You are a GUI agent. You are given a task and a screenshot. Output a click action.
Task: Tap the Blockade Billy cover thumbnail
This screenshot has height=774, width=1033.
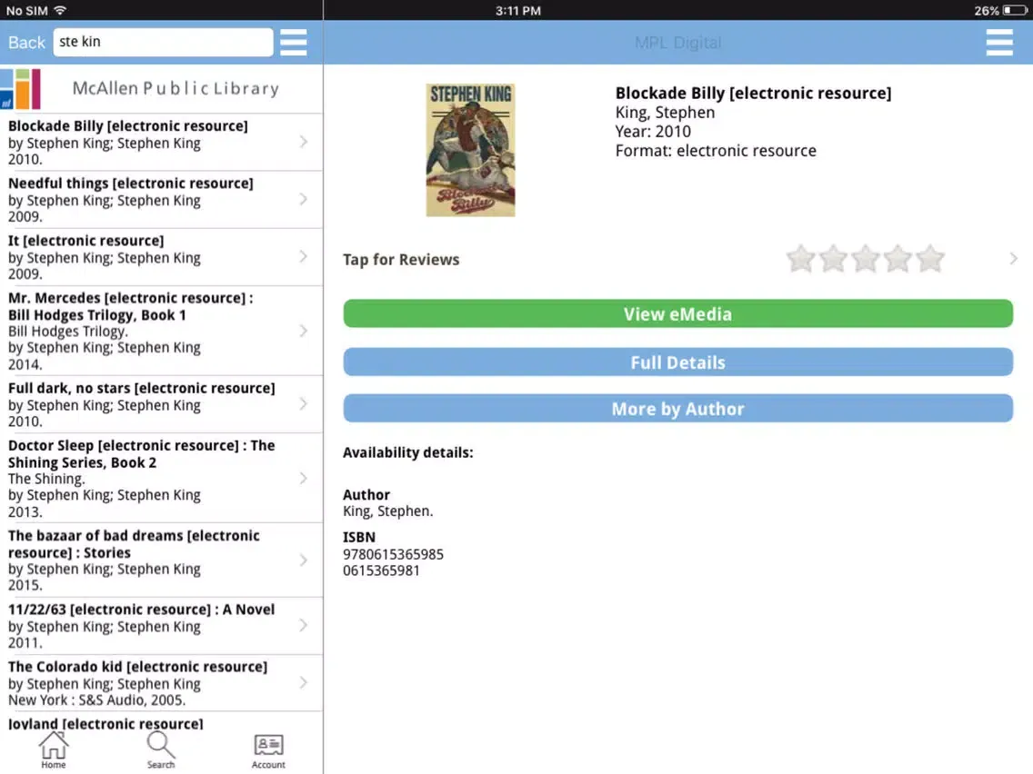470,150
